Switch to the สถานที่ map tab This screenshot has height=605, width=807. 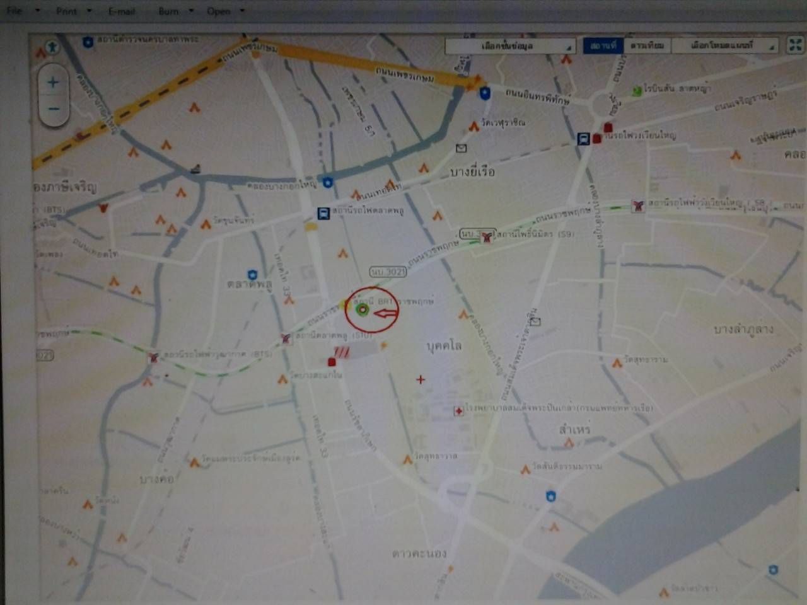coord(603,45)
